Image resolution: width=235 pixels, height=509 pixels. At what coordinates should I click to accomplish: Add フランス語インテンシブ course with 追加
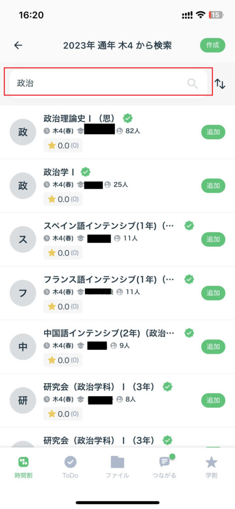coord(213,293)
